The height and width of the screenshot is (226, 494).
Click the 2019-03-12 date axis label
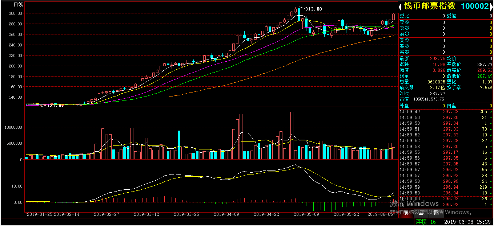coord(146,214)
